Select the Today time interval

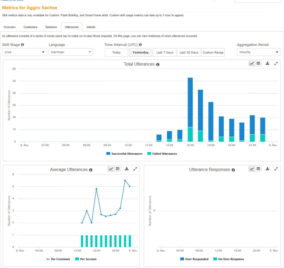pyautogui.click(x=116, y=52)
